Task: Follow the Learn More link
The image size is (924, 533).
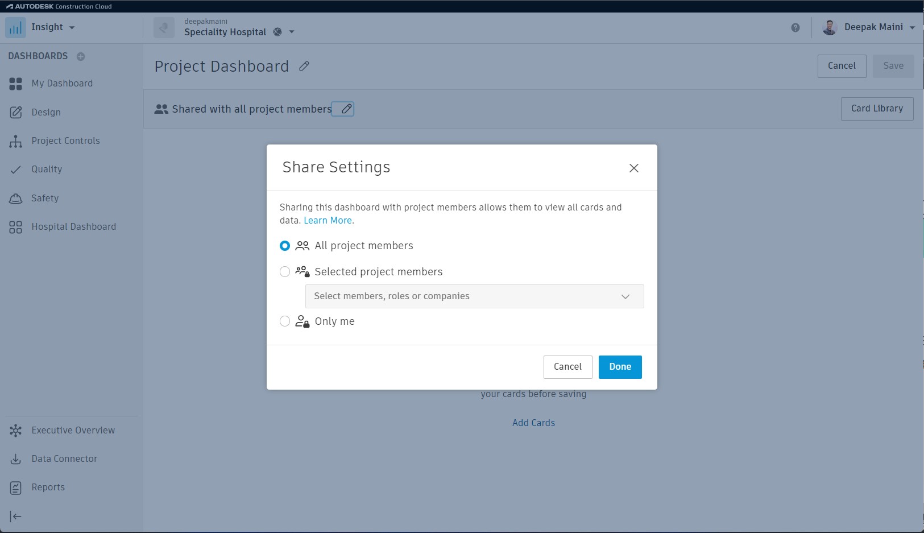Action: tap(328, 221)
